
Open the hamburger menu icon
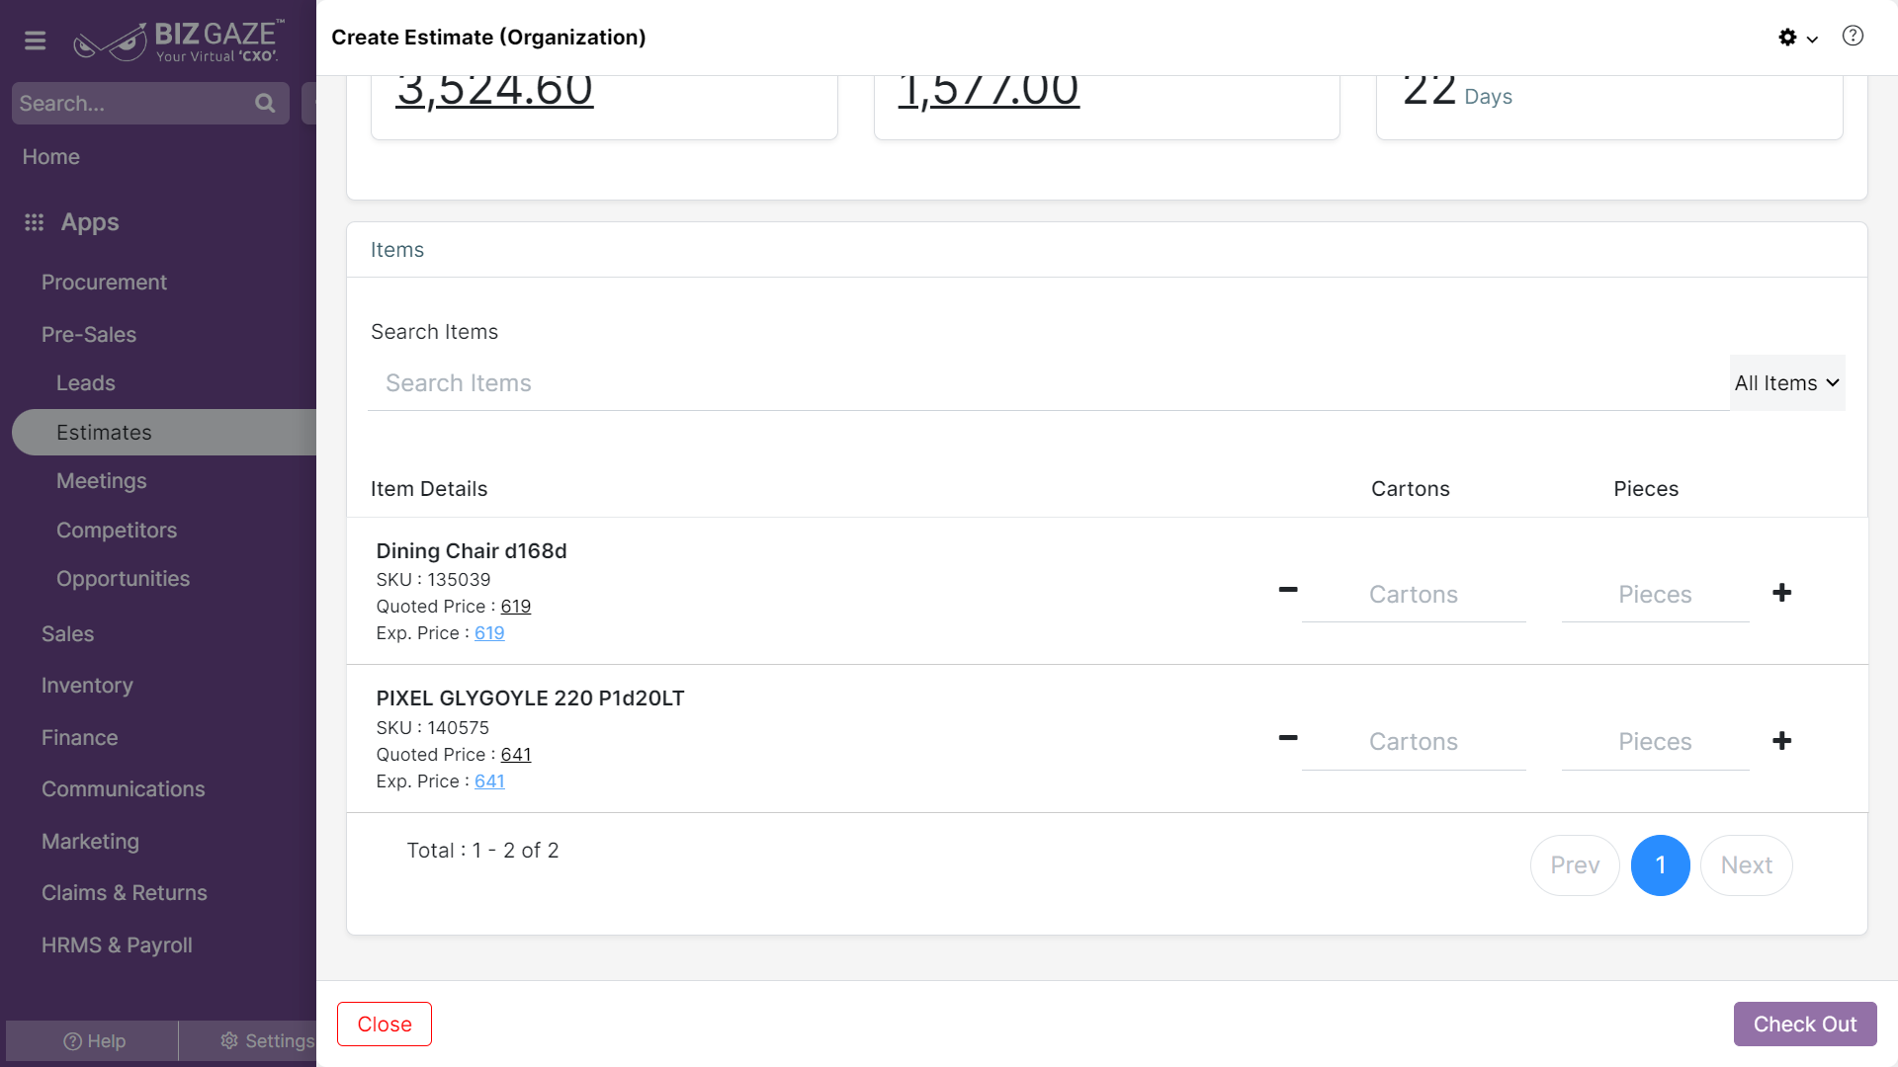pyautogui.click(x=36, y=41)
